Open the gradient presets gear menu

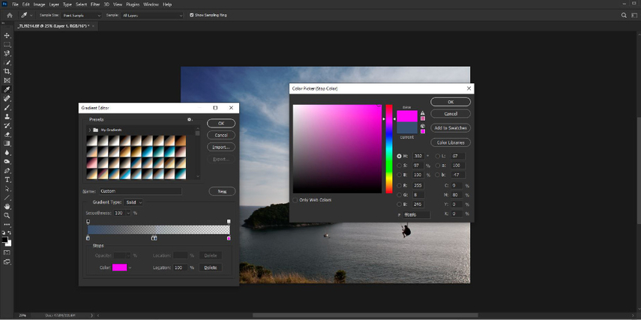(x=190, y=119)
